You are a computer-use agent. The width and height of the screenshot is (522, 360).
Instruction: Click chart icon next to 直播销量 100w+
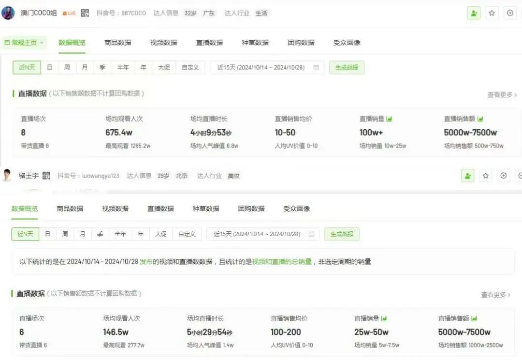coord(390,119)
